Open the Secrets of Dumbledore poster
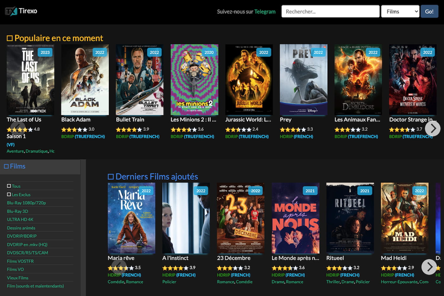 [358, 80]
